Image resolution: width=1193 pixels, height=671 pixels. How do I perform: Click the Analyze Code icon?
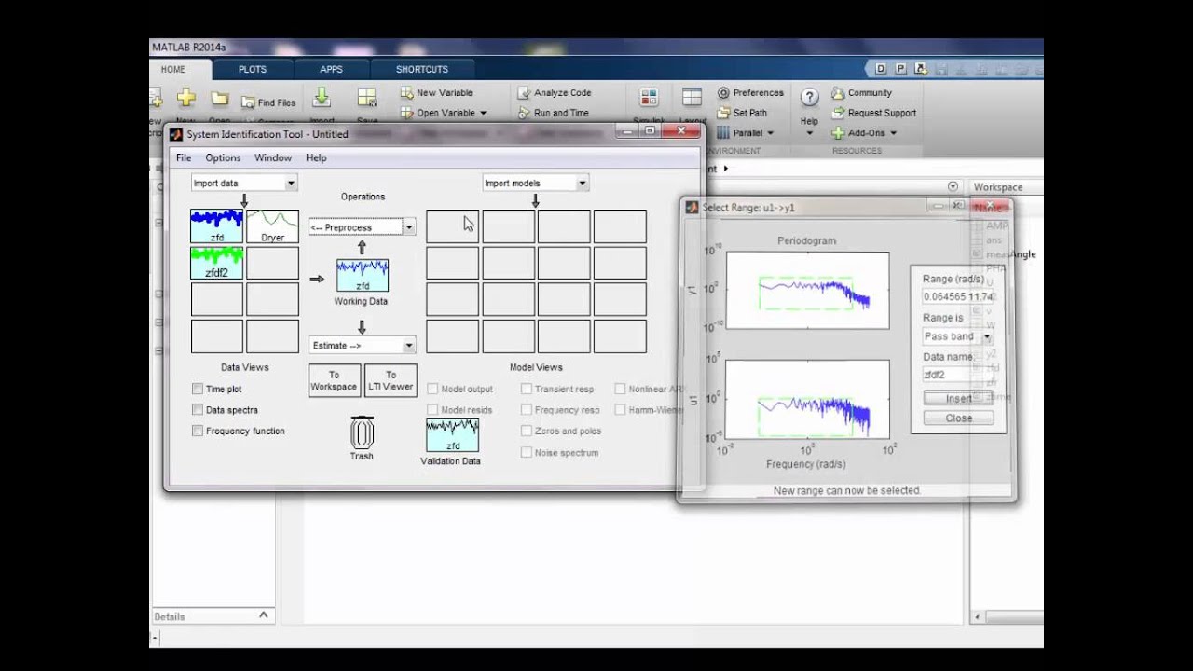point(524,92)
